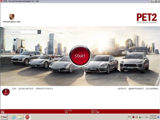This screenshot has height=120, width=160.
Task: Click the tray icon left of the clock
Action: click(x=147, y=117)
